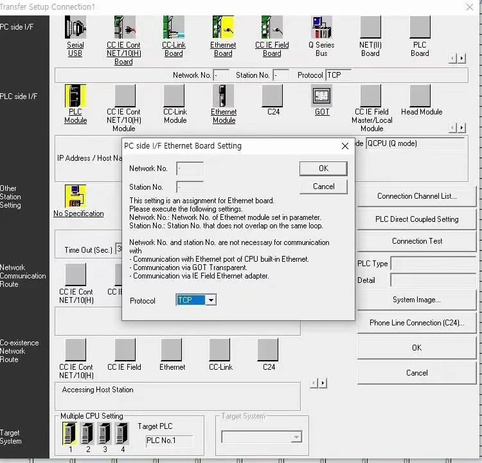
Task: Click the No Specification station icon
Action: (x=76, y=196)
